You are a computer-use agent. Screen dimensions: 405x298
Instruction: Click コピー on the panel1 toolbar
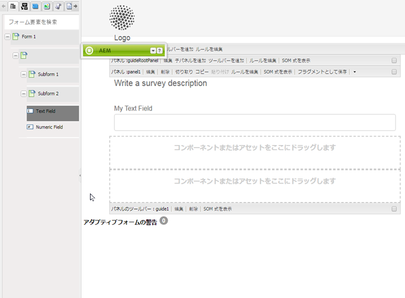pos(202,72)
